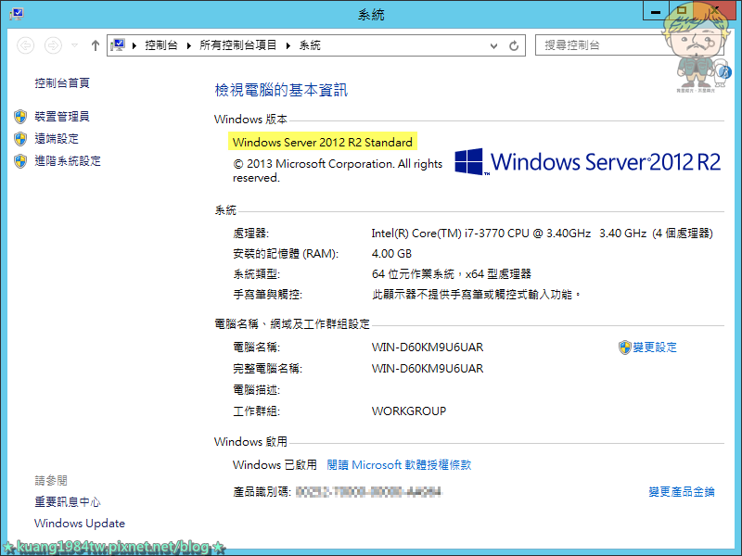Select 控制台 in the address breadcrumb

[x=160, y=45]
